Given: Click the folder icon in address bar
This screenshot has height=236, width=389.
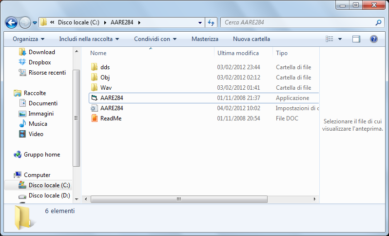Looking at the screenshot, I should [x=44, y=22].
